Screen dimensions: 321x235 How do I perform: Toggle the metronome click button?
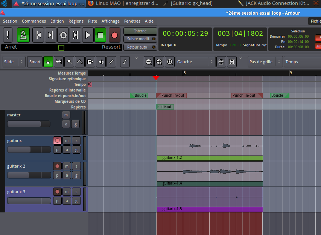pyautogui.click(x=23, y=35)
